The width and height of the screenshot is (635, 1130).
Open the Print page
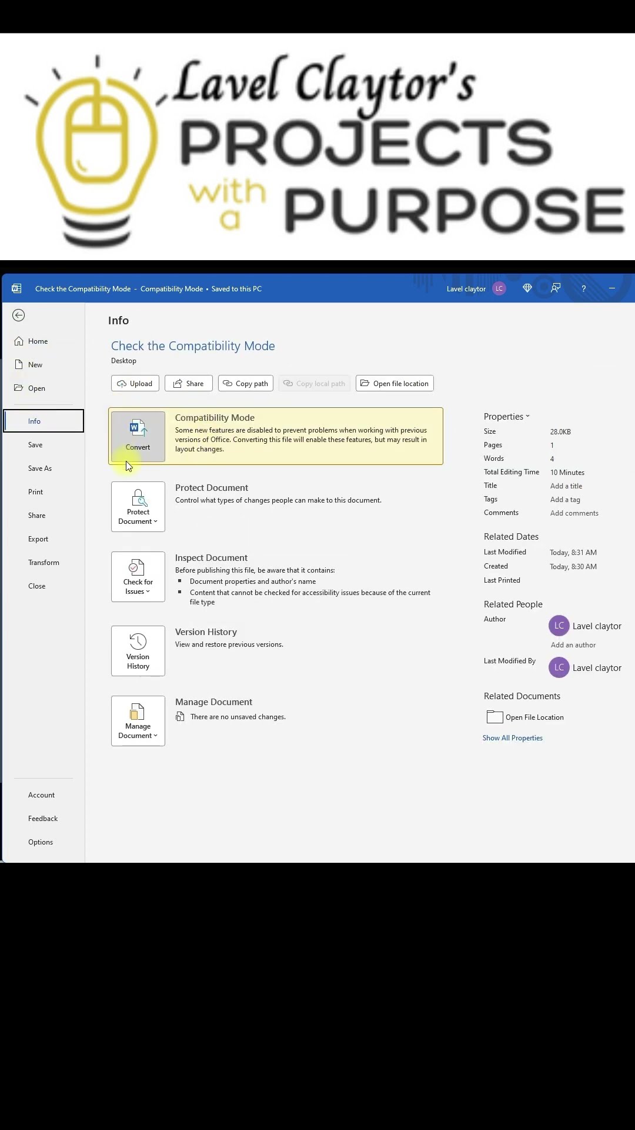click(44, 492)
